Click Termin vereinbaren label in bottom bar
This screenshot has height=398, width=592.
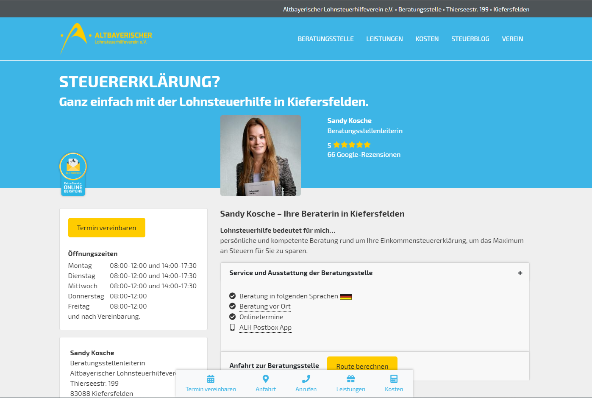pyautogui.click(x=211, y=389)
